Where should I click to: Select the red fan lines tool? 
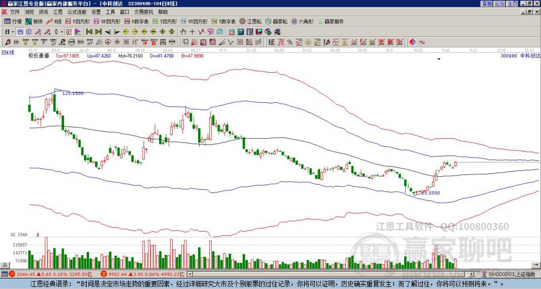click(x=194, y=42)
